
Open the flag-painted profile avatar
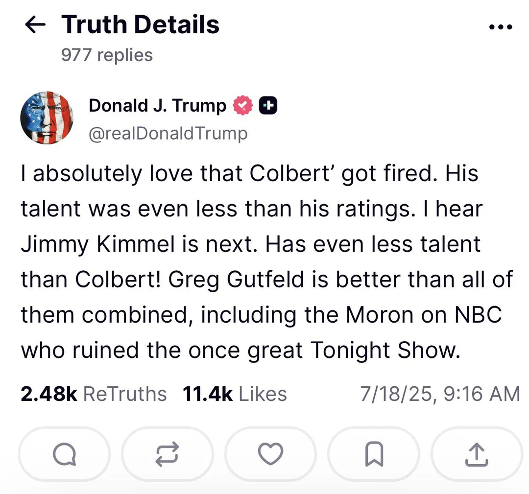[x=47, y=118]
